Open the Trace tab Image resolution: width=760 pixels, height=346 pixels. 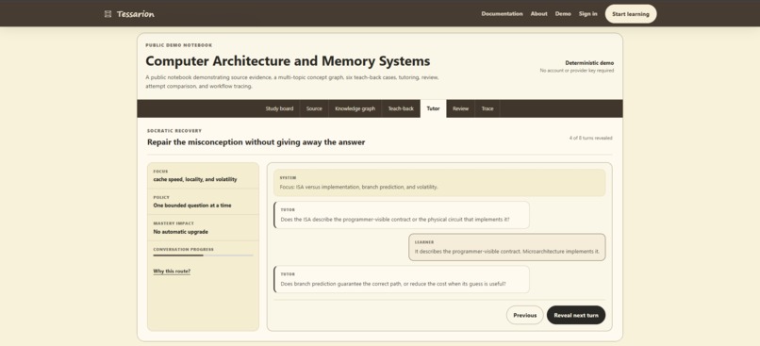tap(487, 108)
